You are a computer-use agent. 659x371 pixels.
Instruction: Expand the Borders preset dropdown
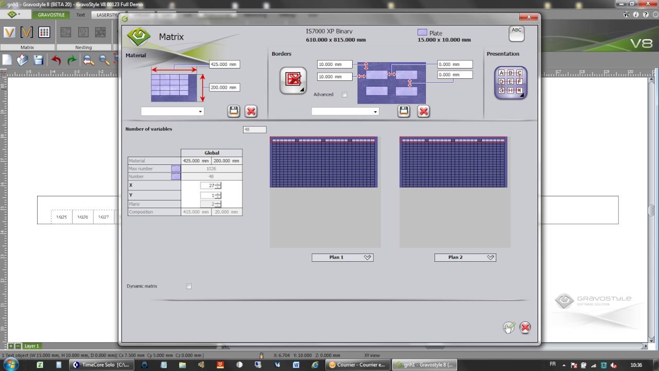pyautogui.click(x=345, y=111)
